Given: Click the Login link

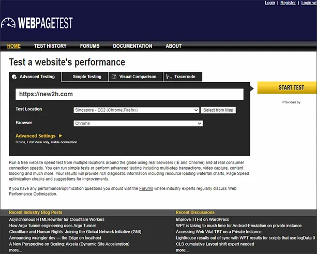Looking at the screenshot, I should point(270,3).
